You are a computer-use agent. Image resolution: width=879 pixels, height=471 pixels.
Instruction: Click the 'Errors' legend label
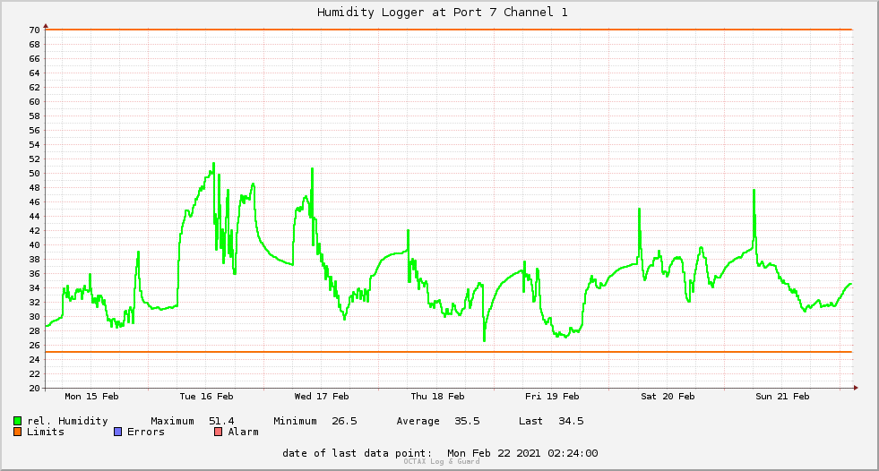coord(146,432)
